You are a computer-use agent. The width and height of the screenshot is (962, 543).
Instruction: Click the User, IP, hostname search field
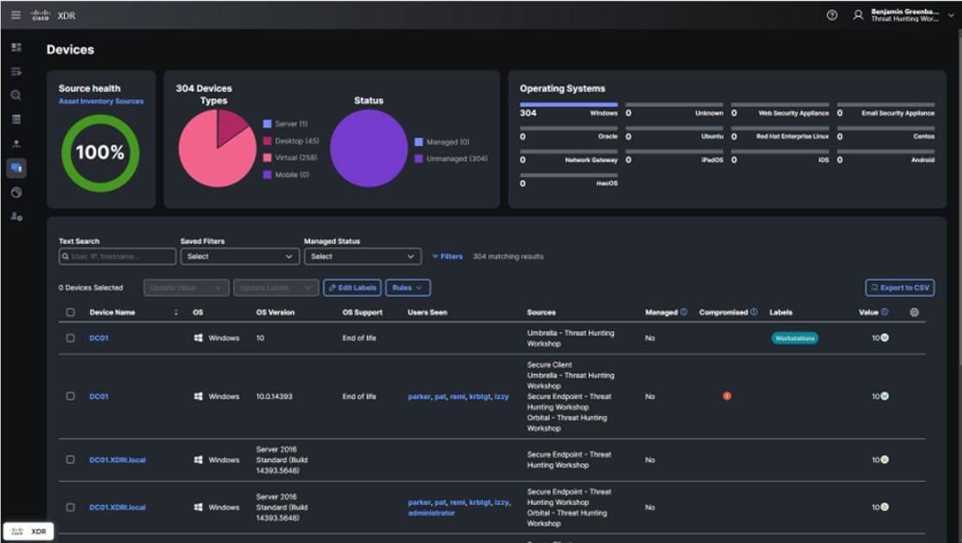(117, 256)
